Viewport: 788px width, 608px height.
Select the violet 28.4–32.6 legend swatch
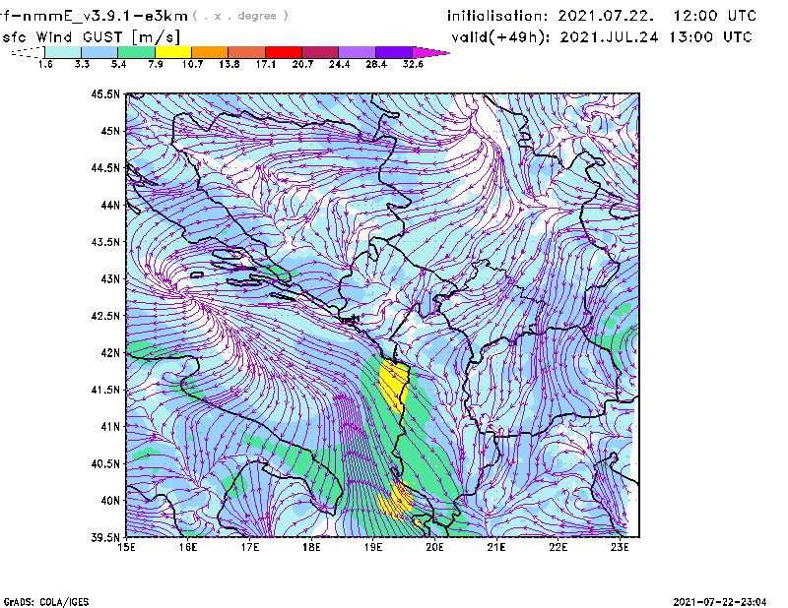coord(394,52)
